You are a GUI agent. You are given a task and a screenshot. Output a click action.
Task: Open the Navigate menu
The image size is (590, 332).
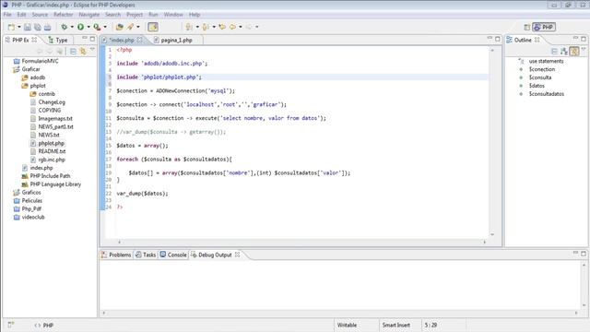[x=89, y=15]
